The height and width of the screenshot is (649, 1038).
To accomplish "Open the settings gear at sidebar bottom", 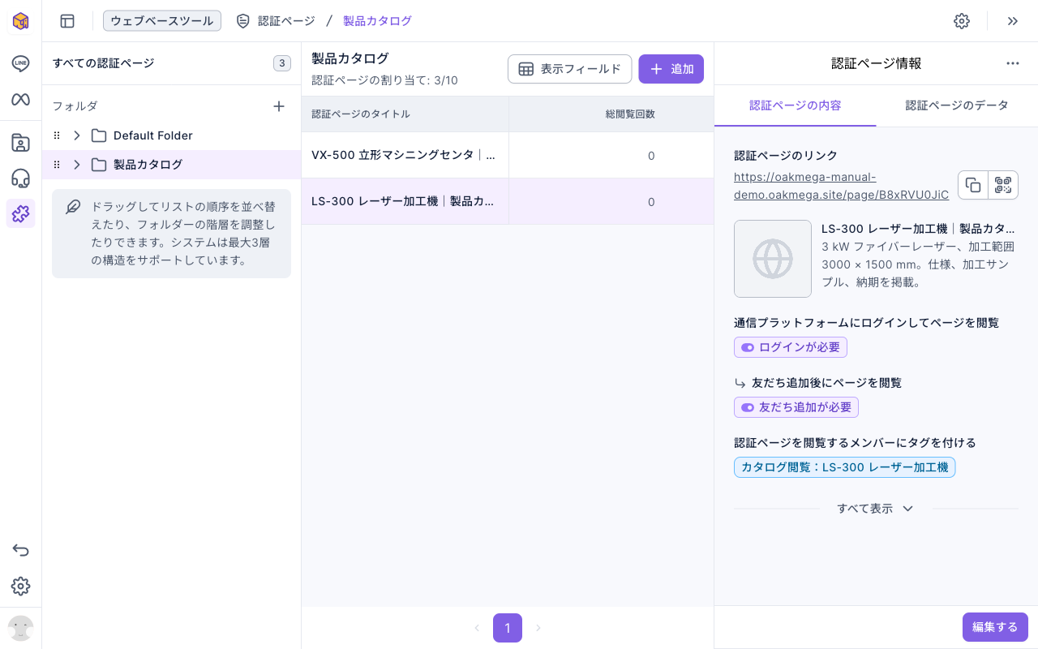I will [x=20, y=587].
